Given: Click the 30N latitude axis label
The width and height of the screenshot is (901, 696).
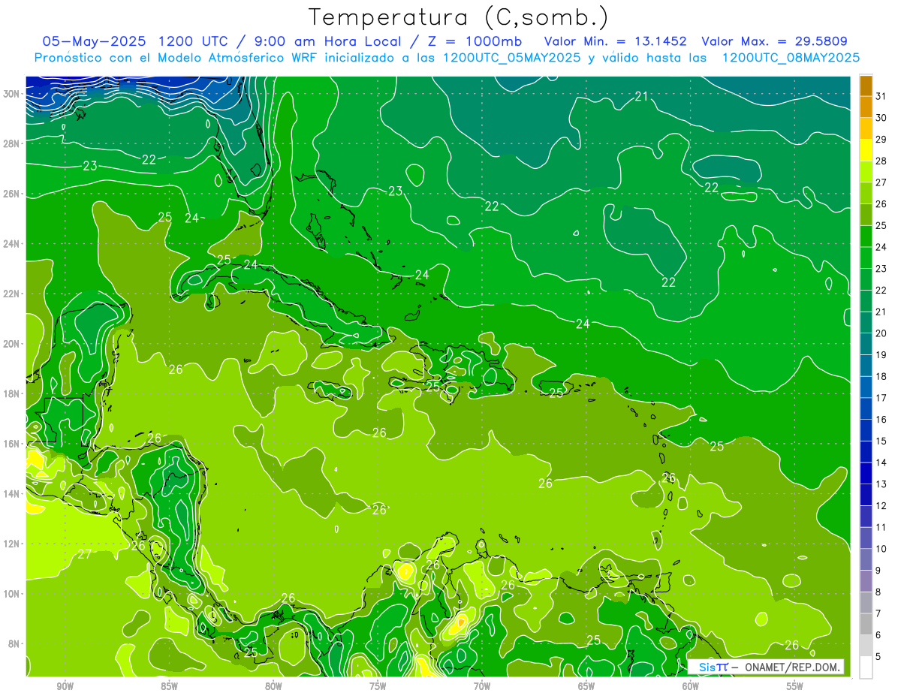Looking at the screenshot, I should pyautogui.click(x=11, y=94).
